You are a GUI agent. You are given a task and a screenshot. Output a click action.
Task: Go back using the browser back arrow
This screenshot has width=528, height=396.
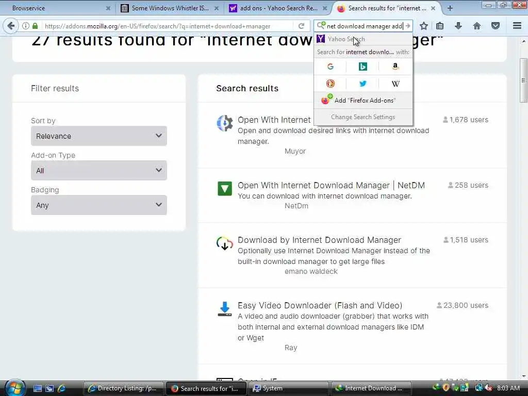11,26
